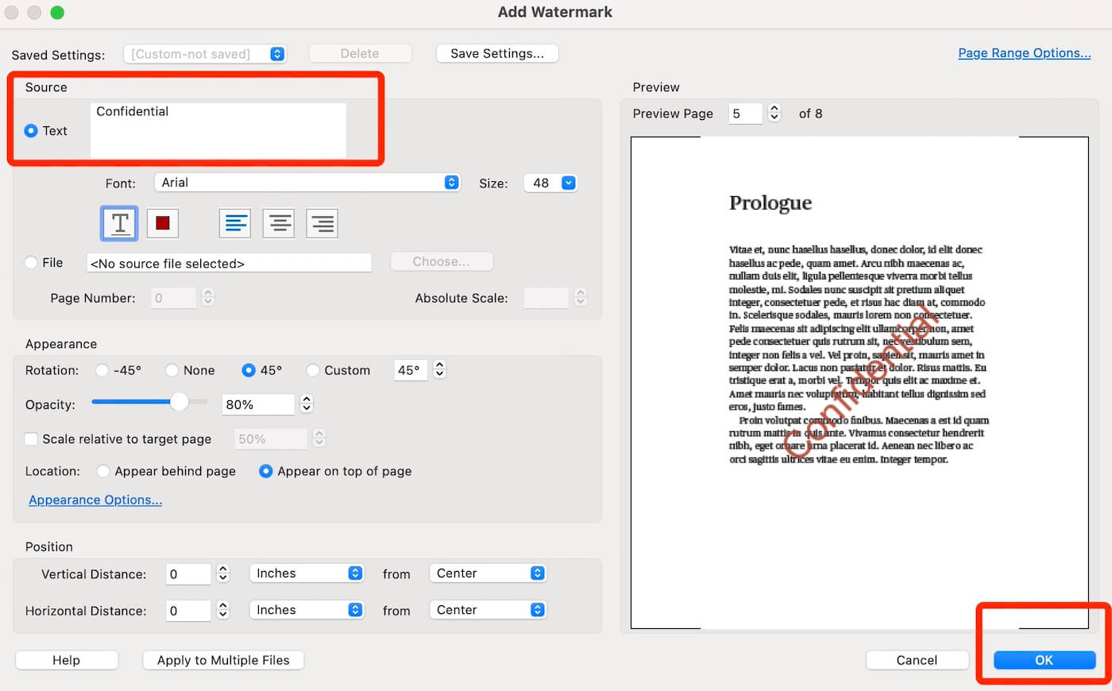
Task: Open Appearance Options
Action: click(x=95, y=500)
